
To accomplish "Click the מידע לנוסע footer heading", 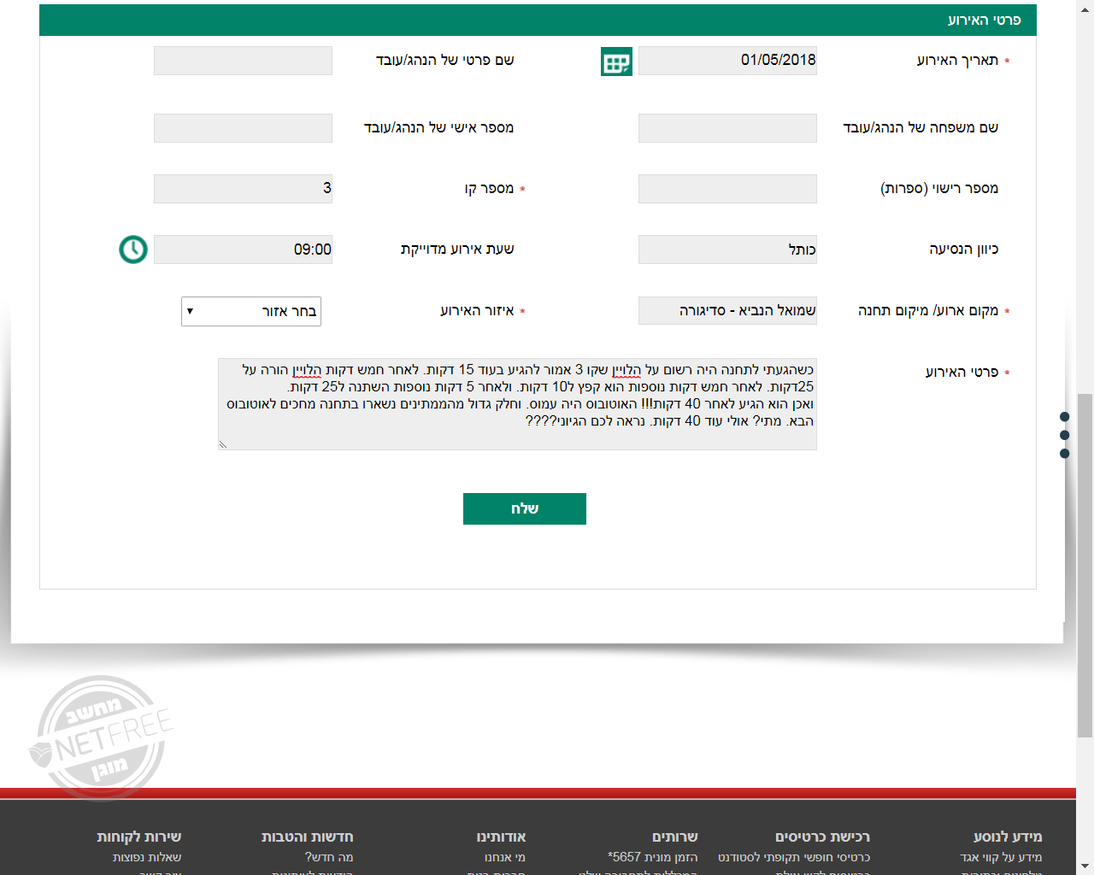I will (1008, 837).
